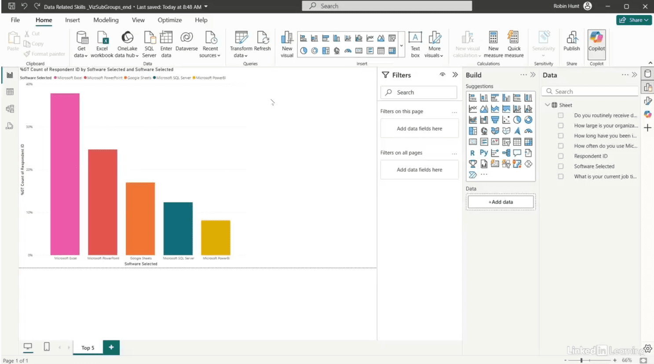
Task: Click the zoom slider handle in the status bar
Action: coord(581,360)
